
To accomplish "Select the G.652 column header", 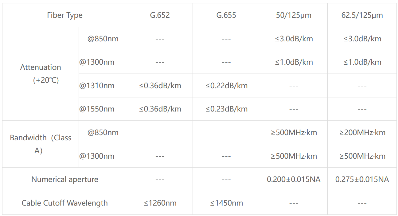I will pyautogui.click(x=160, y=15).
